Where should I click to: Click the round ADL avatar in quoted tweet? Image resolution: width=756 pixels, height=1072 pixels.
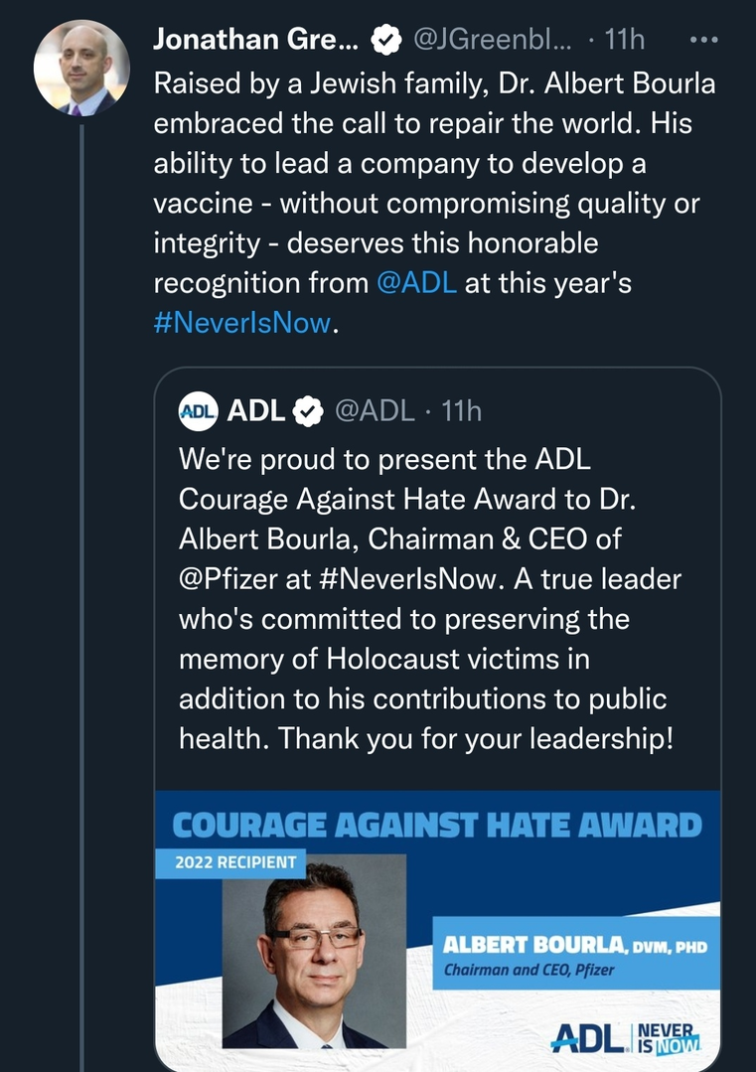point(198,411)
